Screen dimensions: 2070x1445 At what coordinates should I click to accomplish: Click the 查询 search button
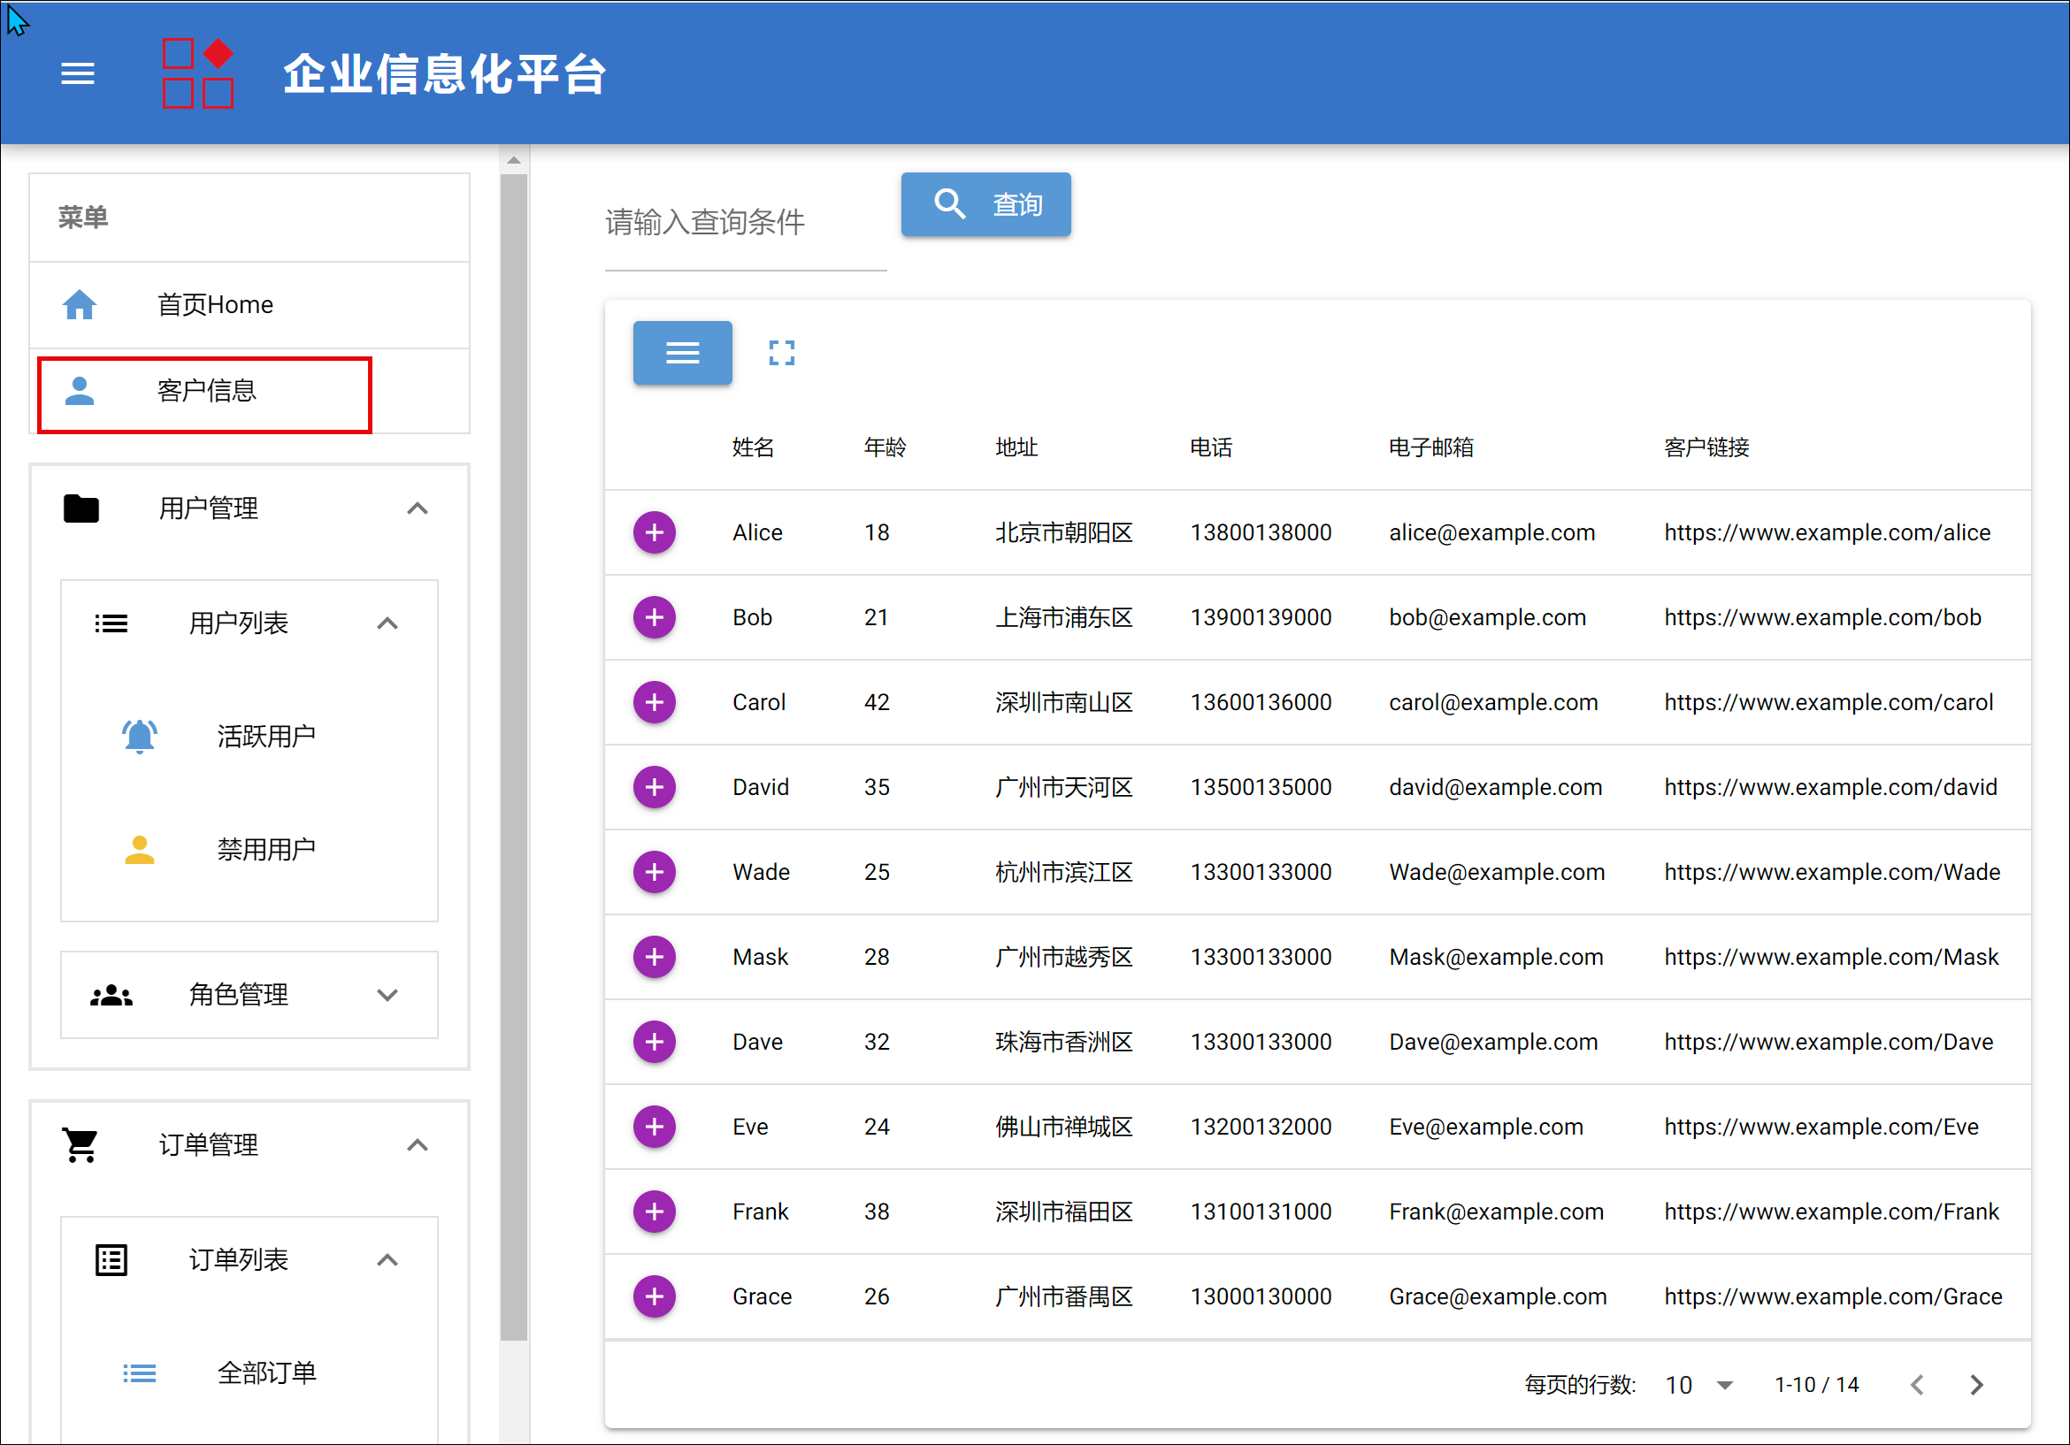[x=985, y=204]
